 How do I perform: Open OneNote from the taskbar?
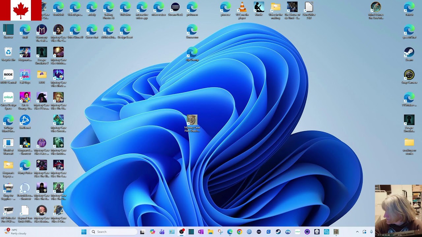(x=201, y=232)
